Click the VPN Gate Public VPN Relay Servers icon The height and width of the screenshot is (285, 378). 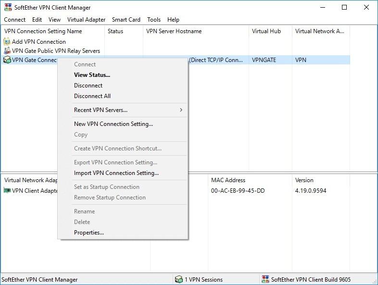click(7, 51)
